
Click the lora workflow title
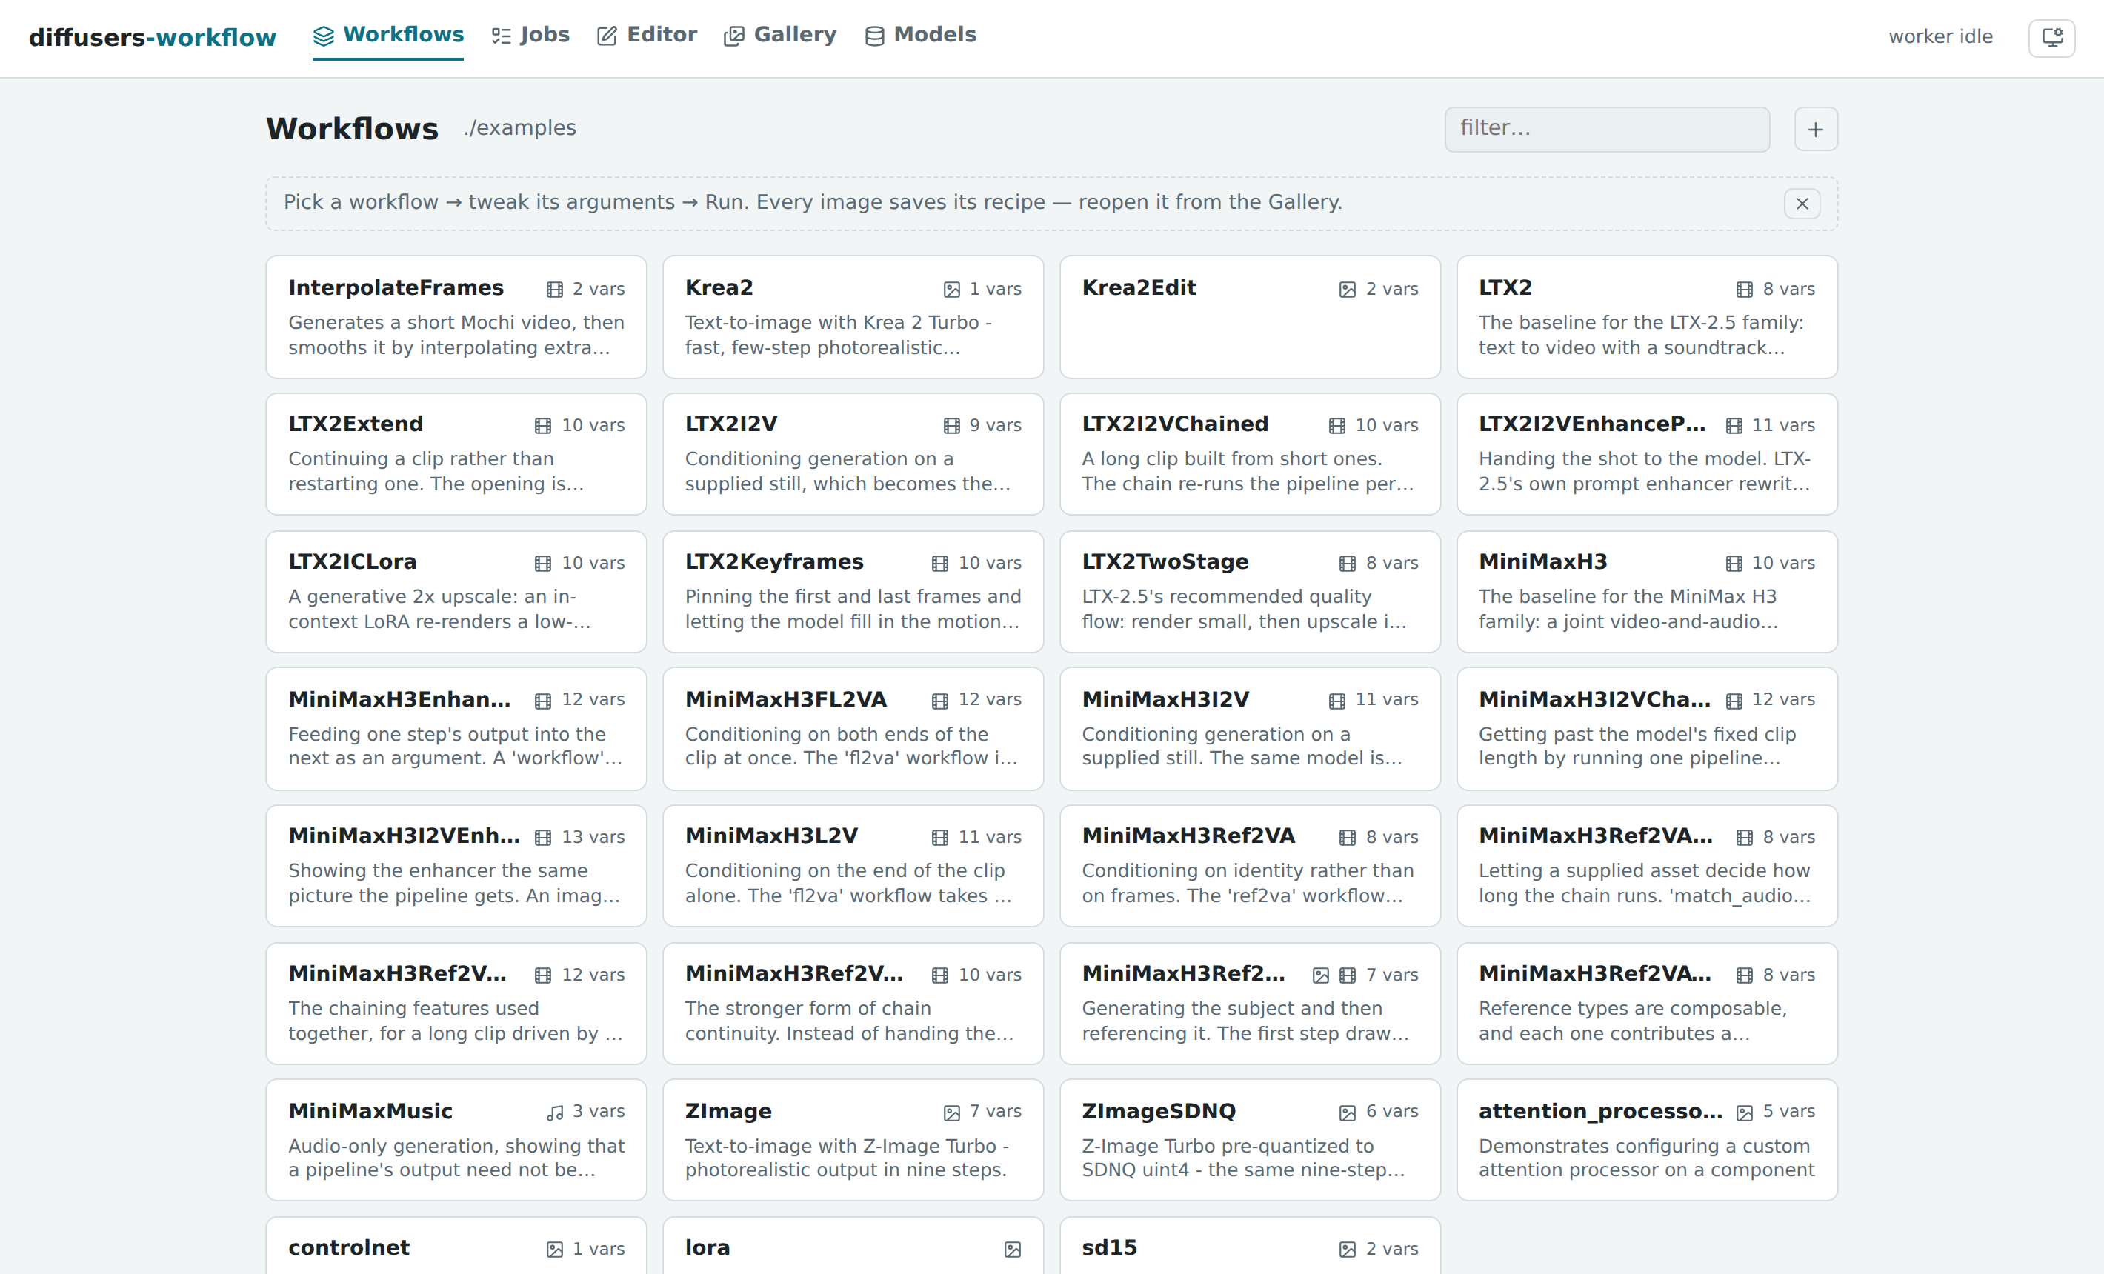pyautogui.click(x=708, y=1247)
